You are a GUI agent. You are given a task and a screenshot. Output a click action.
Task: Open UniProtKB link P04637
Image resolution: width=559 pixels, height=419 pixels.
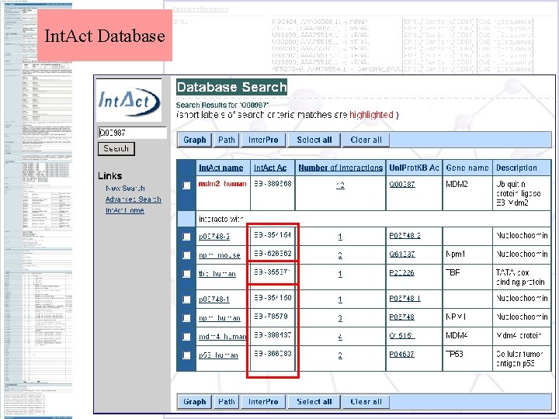point(401,354)
